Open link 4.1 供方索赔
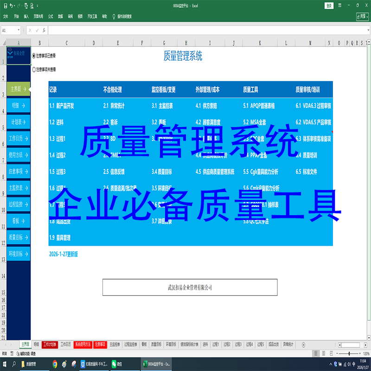 tap(206, 106)
